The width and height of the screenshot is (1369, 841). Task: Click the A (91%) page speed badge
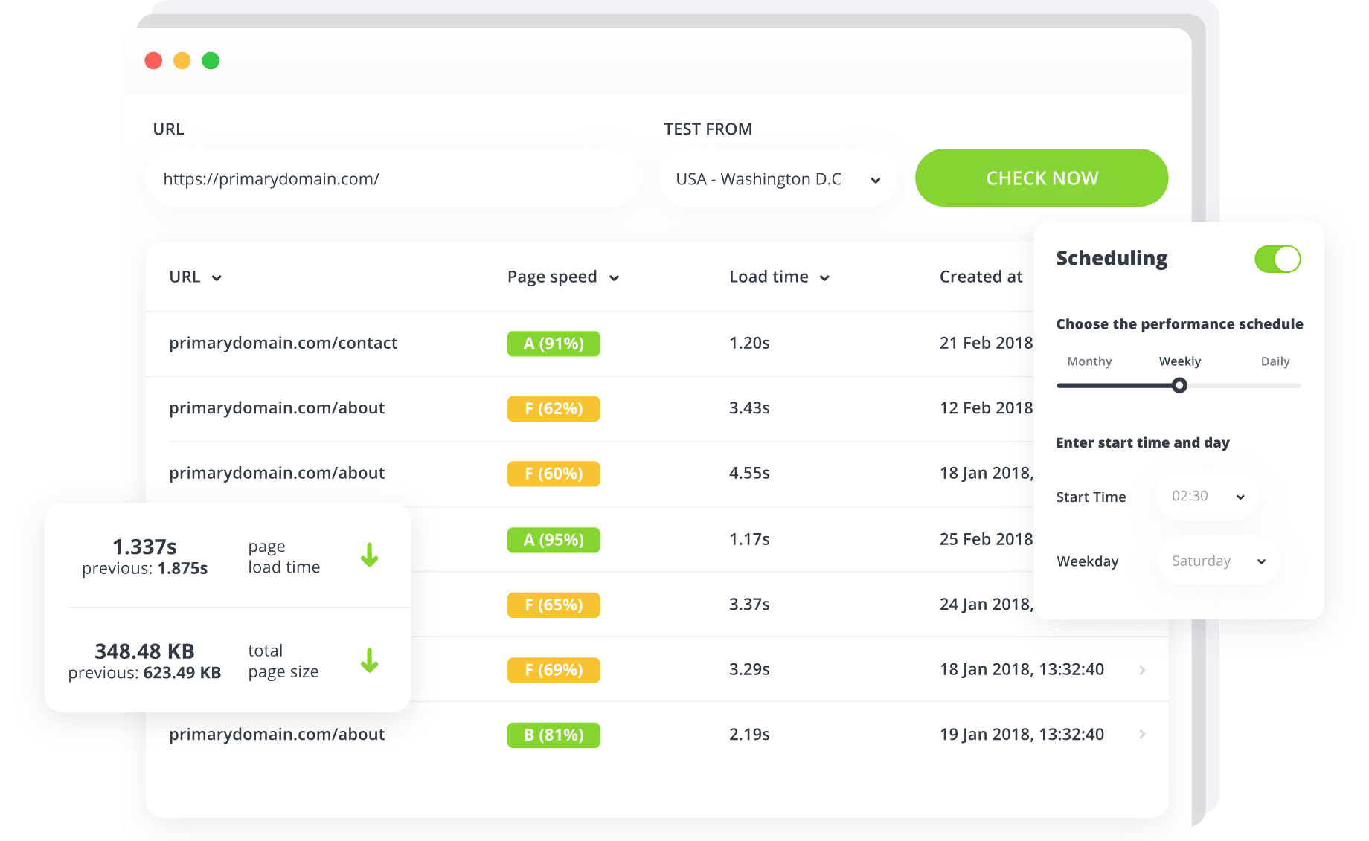pyautogui.click(x=553, y=344)
